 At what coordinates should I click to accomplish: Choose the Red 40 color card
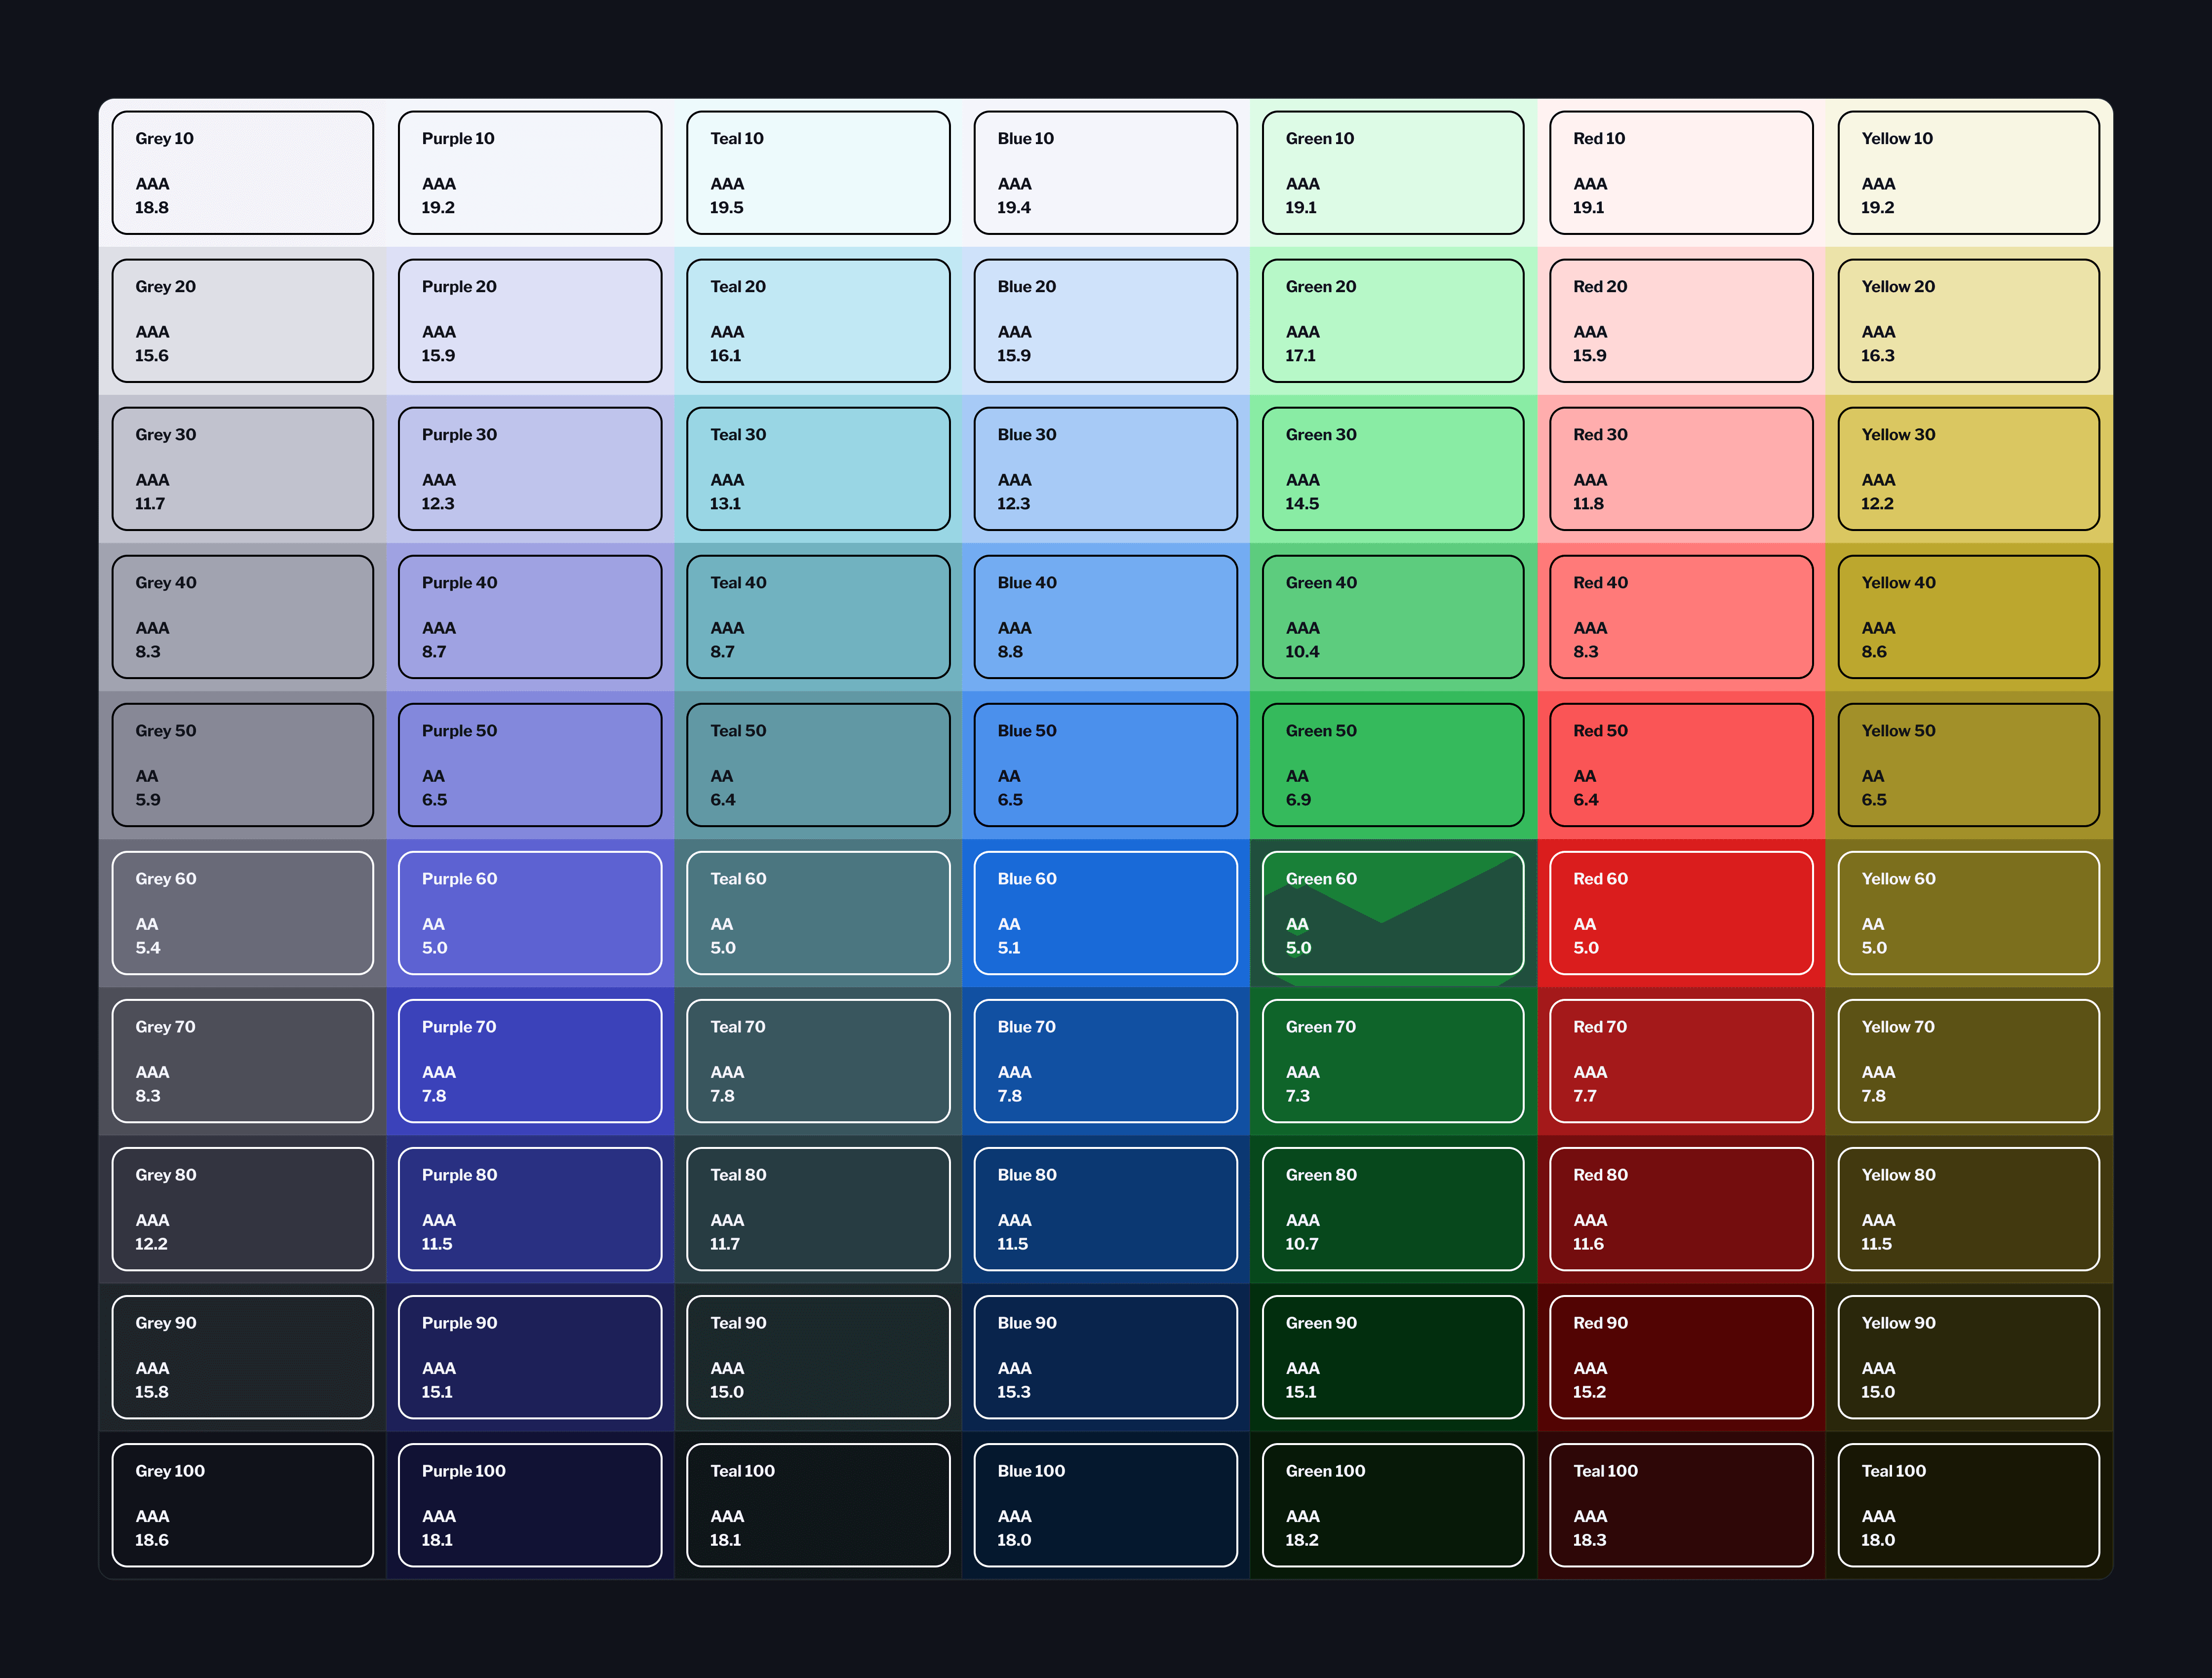click(x=1680, y=616)
